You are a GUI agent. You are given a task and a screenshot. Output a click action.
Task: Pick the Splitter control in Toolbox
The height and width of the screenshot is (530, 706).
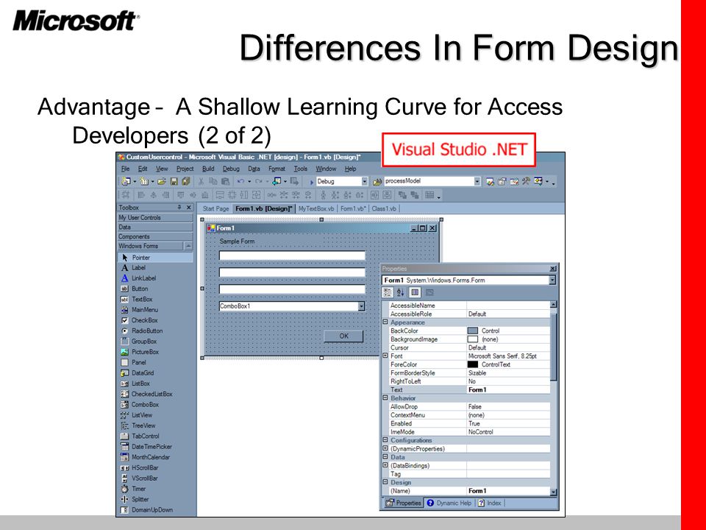click(x=135, y=499)
